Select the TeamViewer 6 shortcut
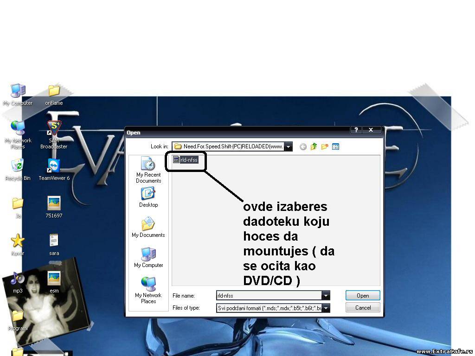This screenshot has width=475, height=356. 54,170
